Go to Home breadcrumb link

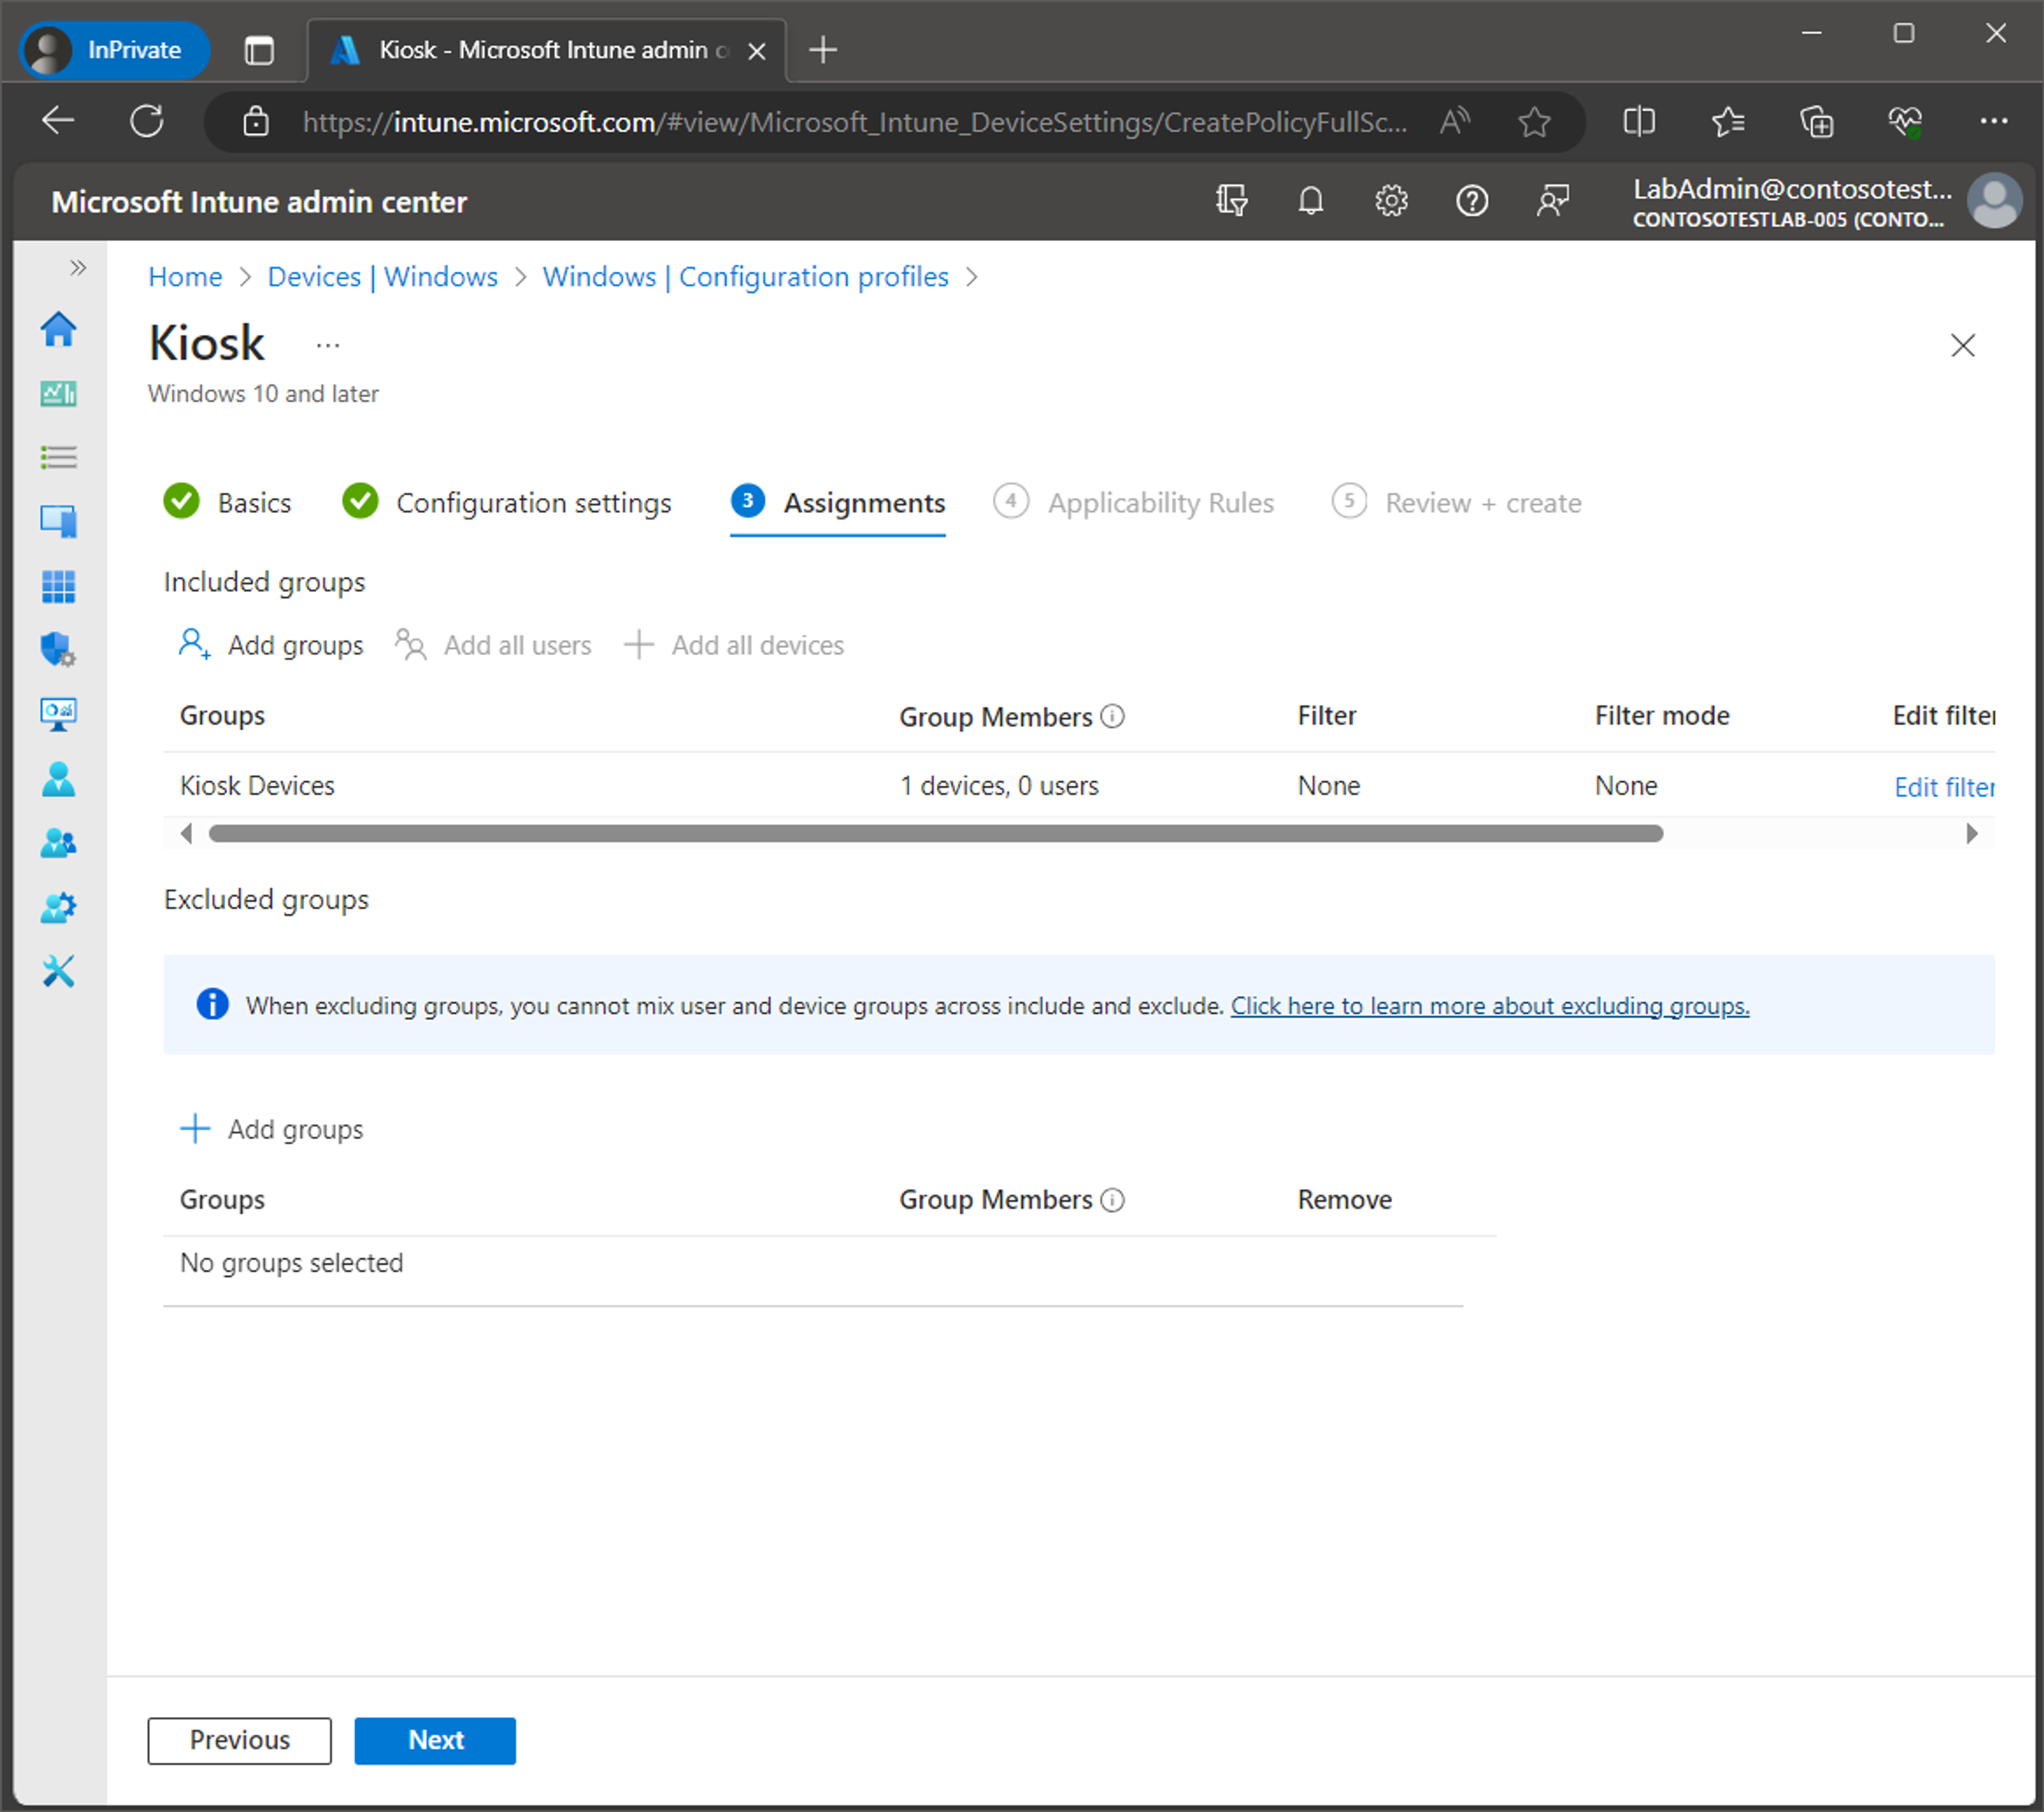pos(185,277)
